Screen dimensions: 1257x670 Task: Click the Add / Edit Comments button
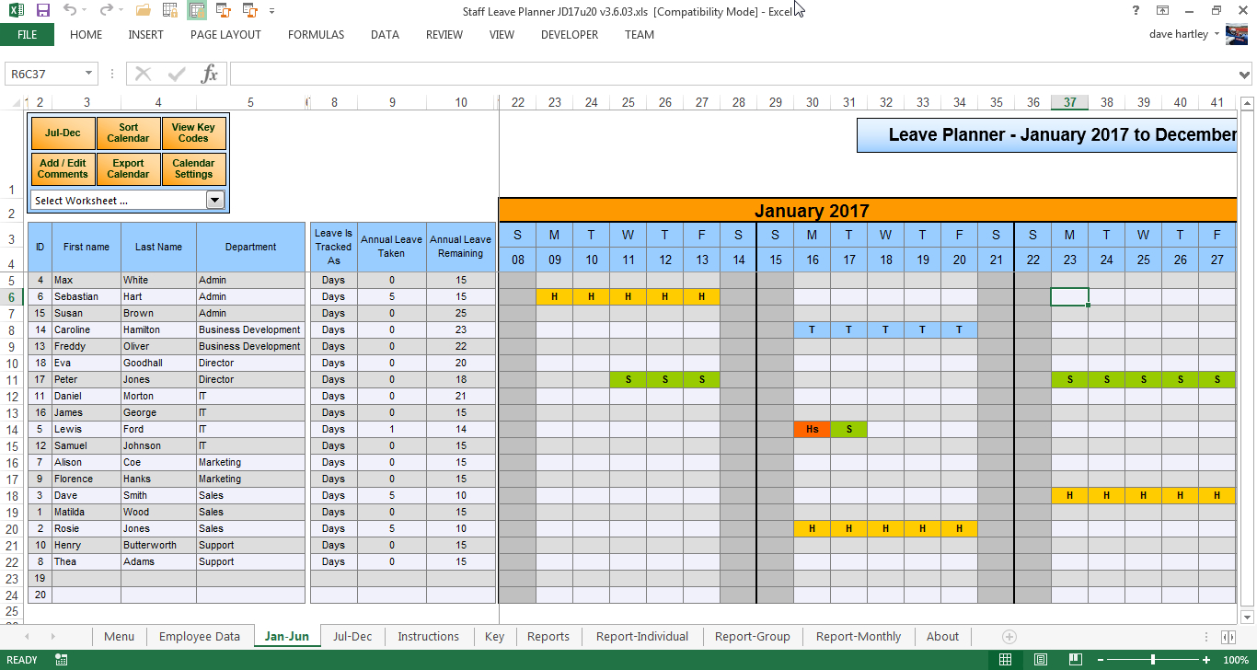click(x=63, y=169)
